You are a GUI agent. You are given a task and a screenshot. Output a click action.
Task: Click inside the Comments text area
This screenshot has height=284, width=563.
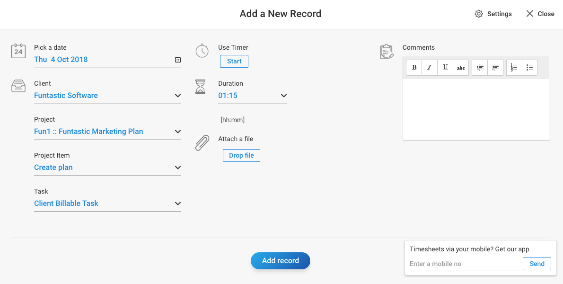click(x=476, y=109)
